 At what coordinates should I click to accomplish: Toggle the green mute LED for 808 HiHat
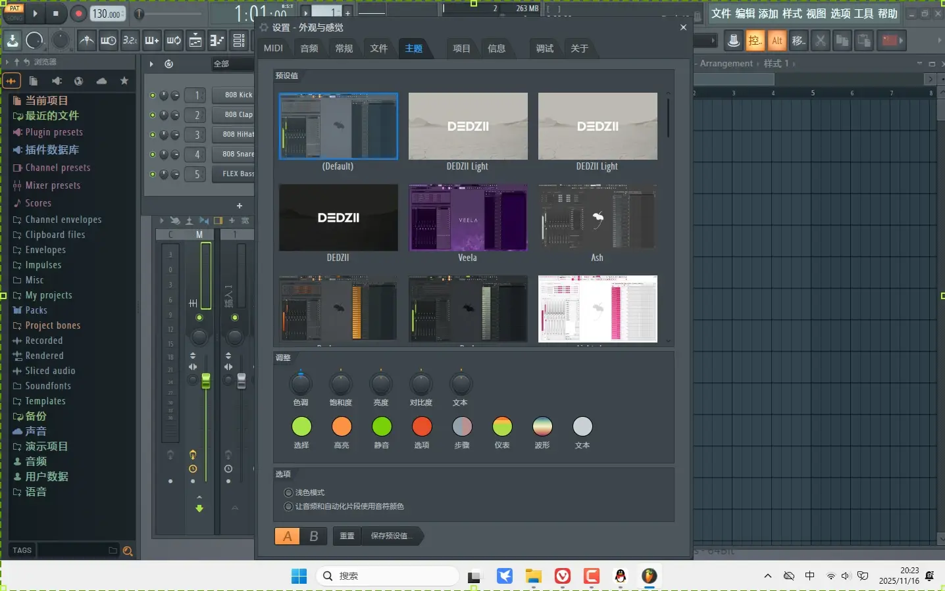coord(153,135)
